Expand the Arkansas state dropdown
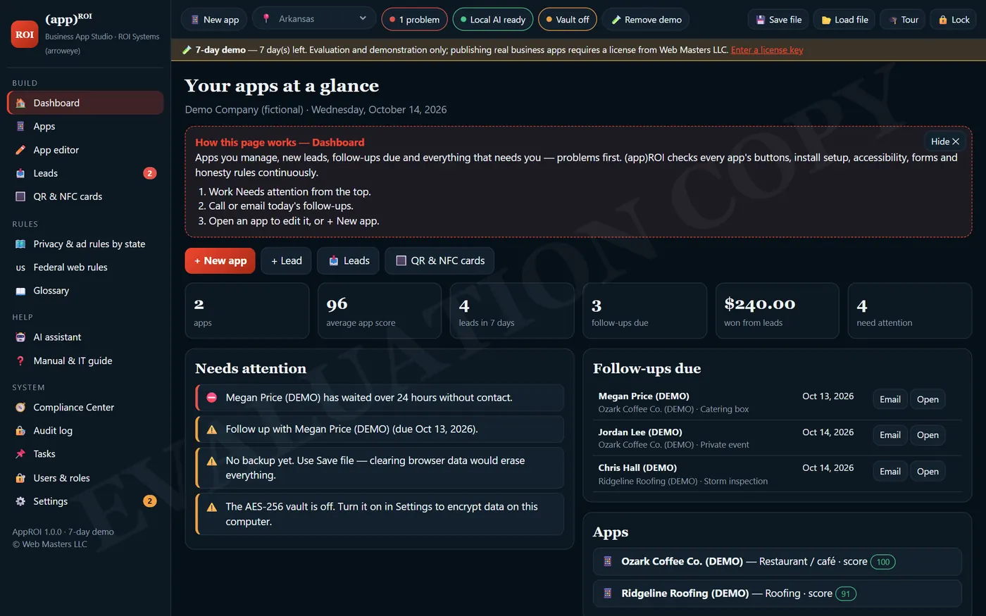The width and height of the screenshot is (986, 616). coord(315,19)
